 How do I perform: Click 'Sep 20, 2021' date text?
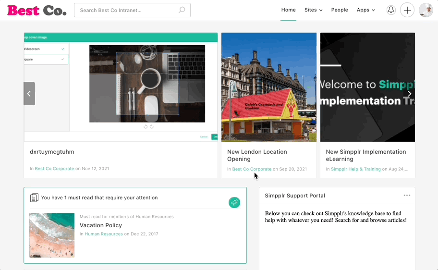coord(293,169)
